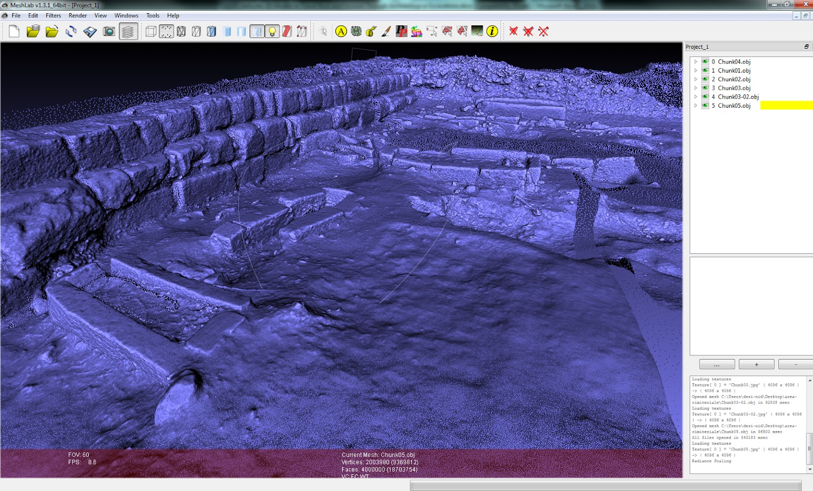The image size is (813, 491).
Task: Open the Render menu
Action: (77, 15)
